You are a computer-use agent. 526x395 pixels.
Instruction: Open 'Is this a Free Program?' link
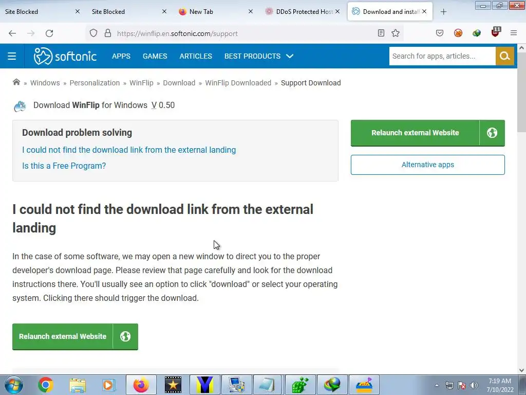[x=64, y=166]
